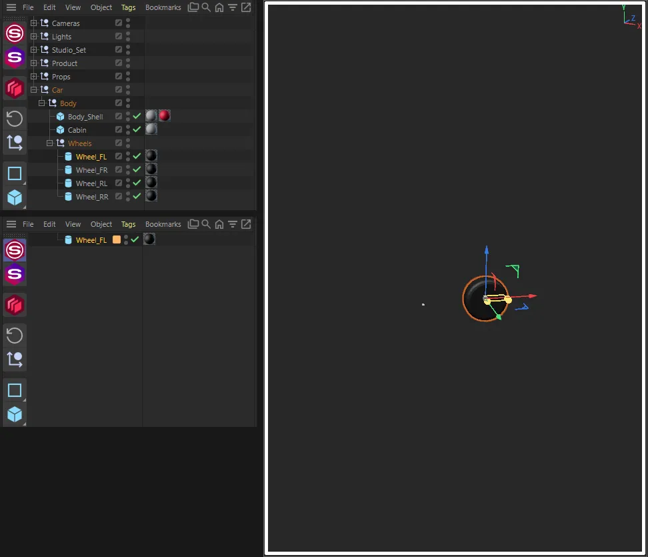The width and height of the screenshot is (648, 557).
Task: Expand the Props group
Action: 34,76
